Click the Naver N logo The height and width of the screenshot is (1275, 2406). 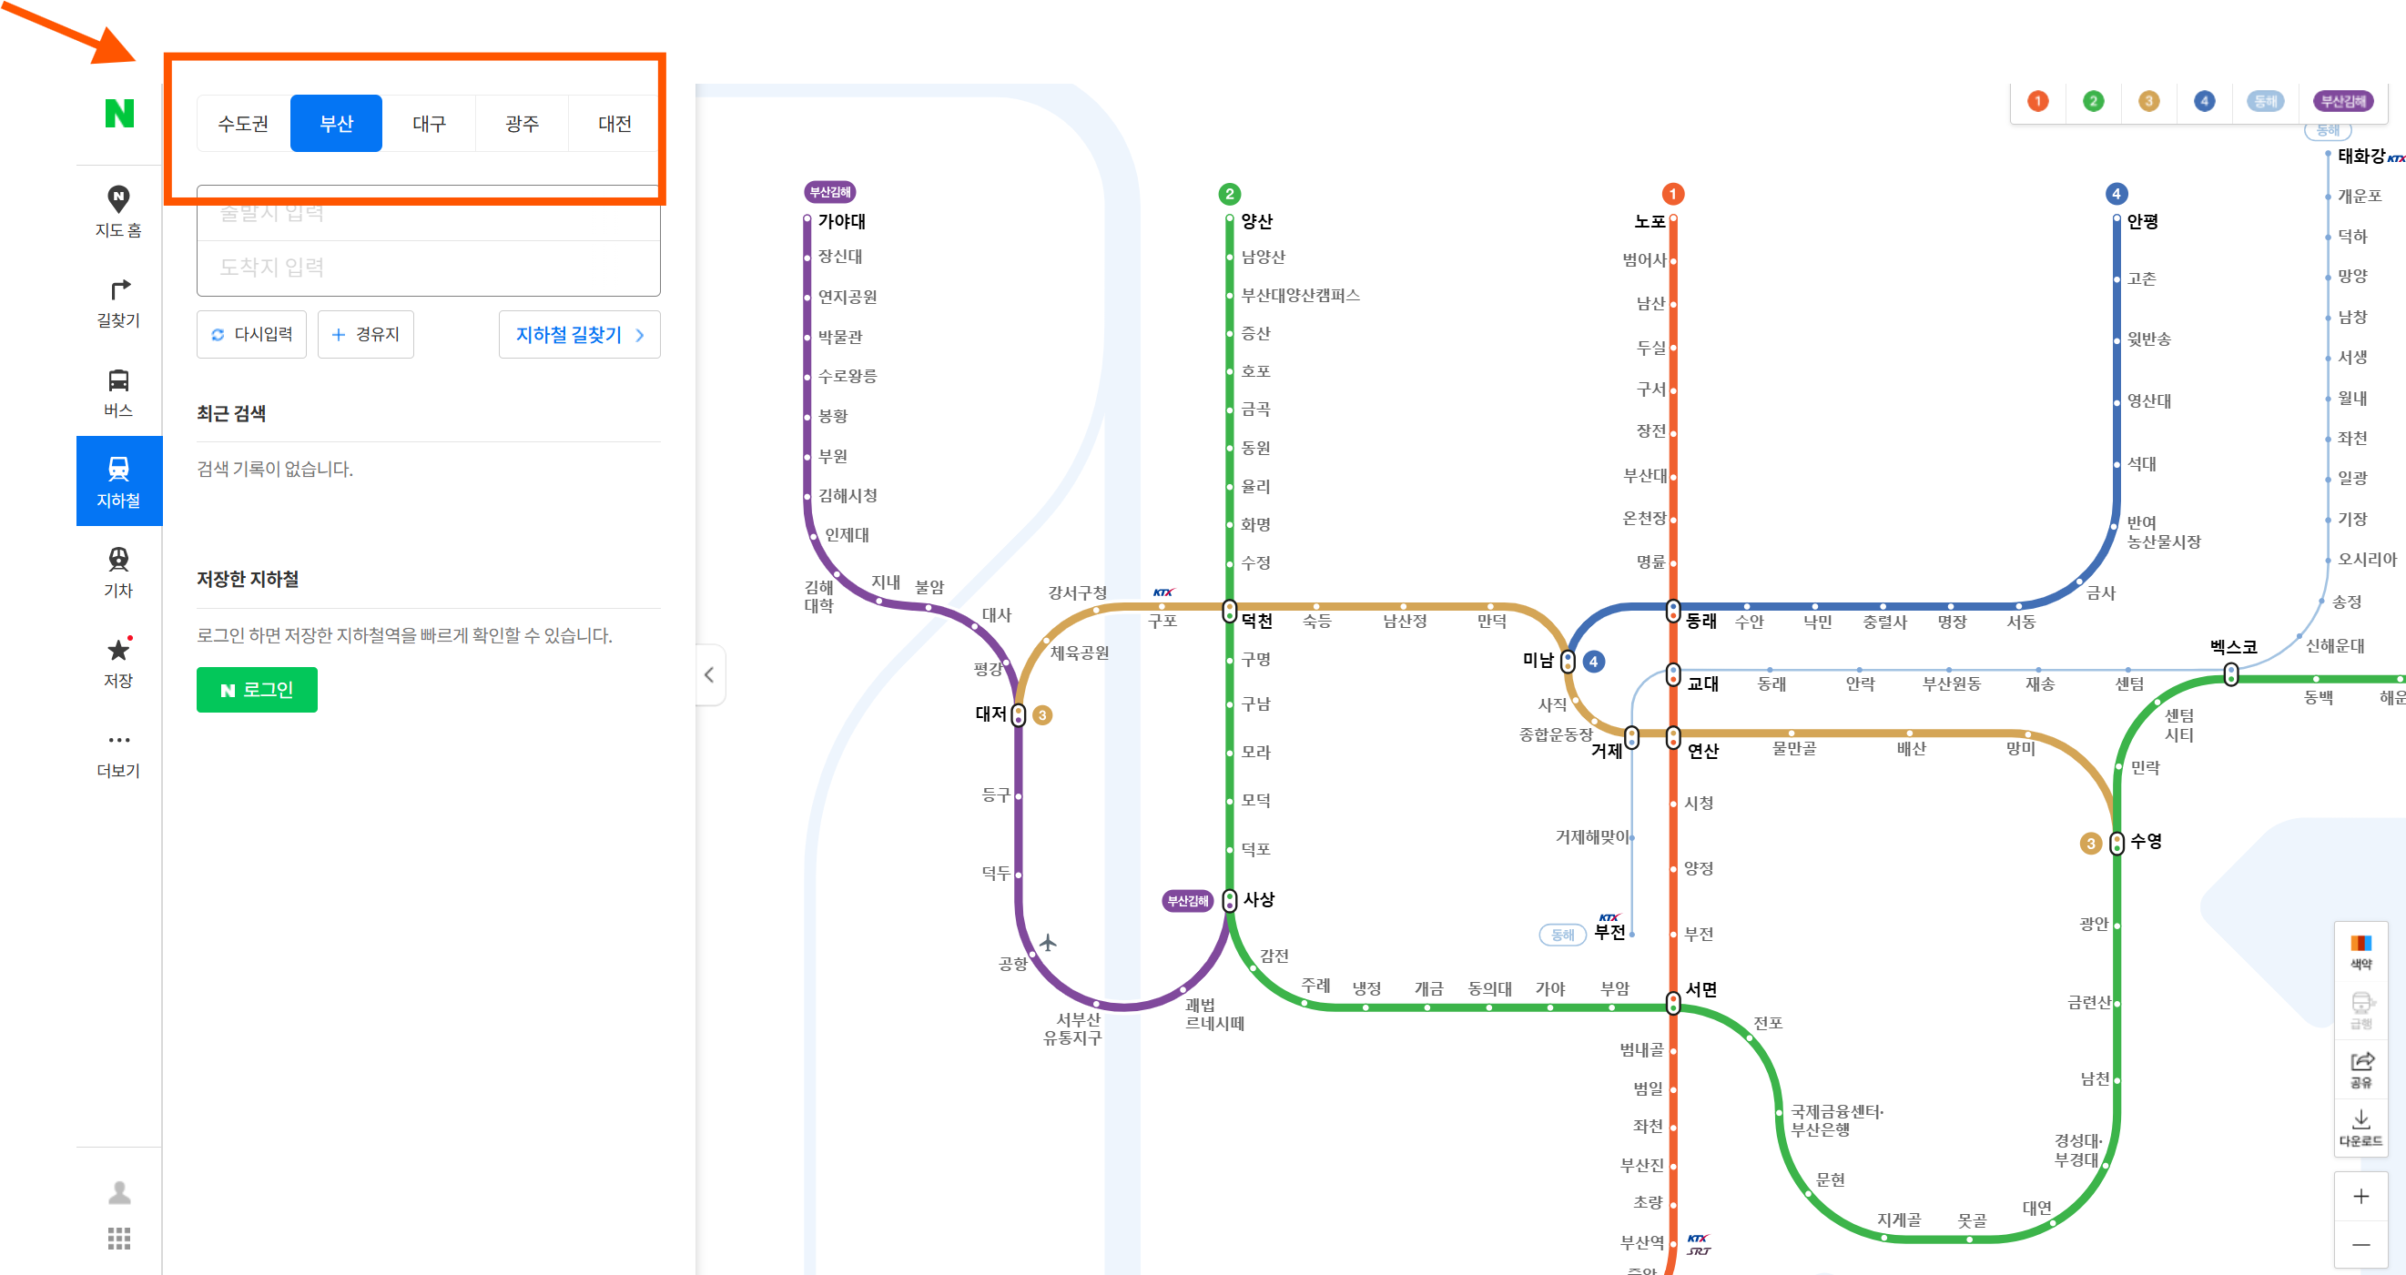118,113
